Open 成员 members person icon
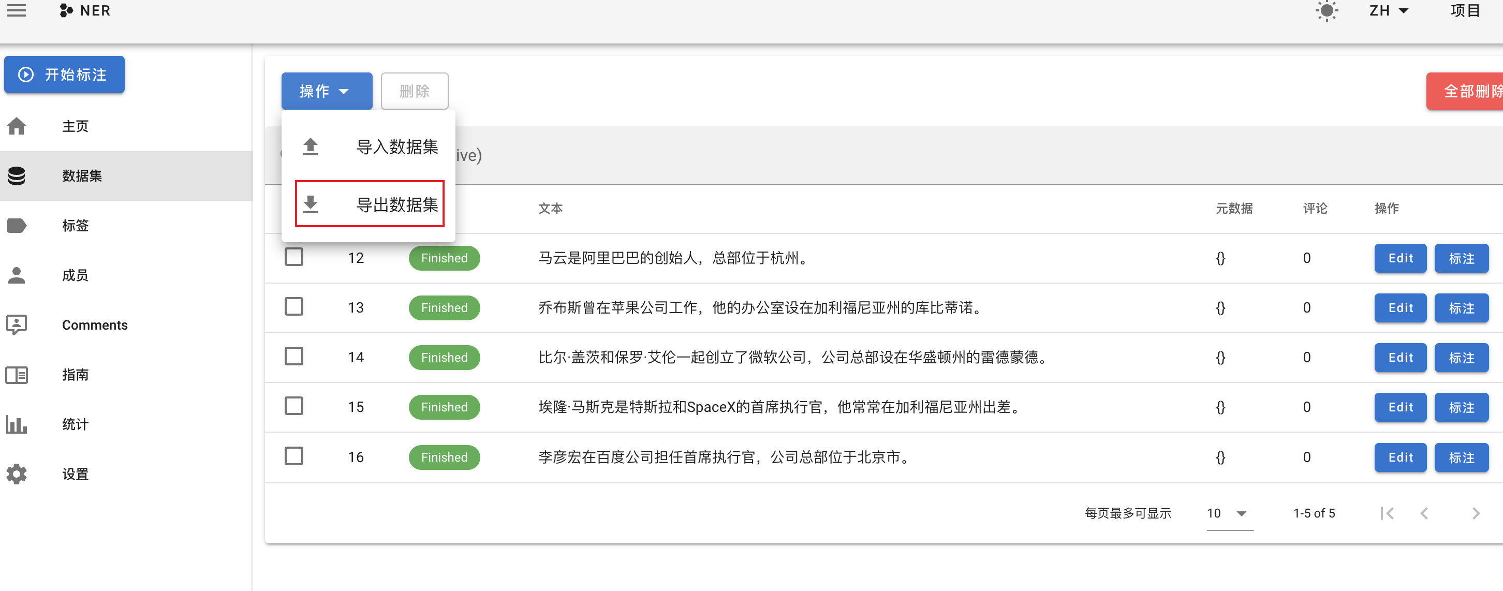The height and width of the screenshot is (591, 1503). (x=17, y=275)
